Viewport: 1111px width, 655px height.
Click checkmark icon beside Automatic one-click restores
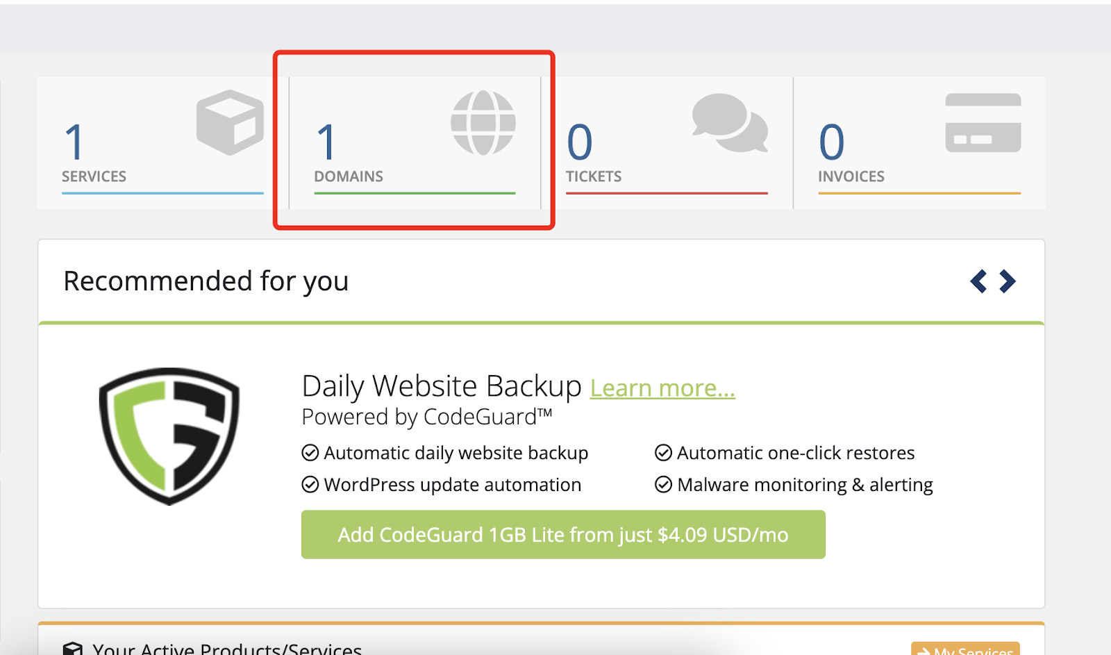664,453
